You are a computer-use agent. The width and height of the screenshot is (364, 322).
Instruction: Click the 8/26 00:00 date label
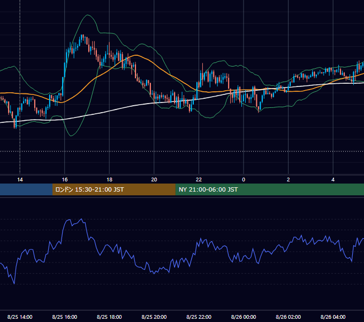[x=244, y=317]
